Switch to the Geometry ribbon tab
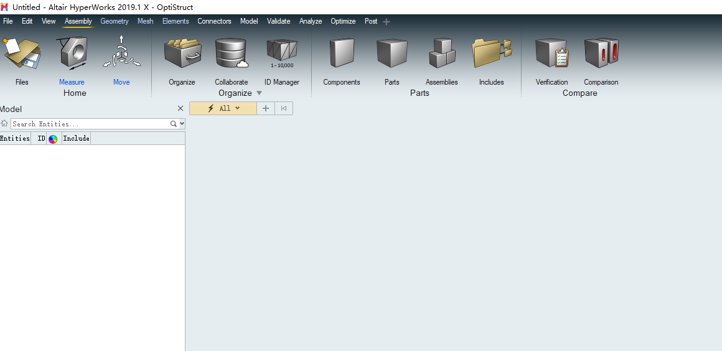The width and height of the screenshot is (722, 351). [x=115, y=21]
